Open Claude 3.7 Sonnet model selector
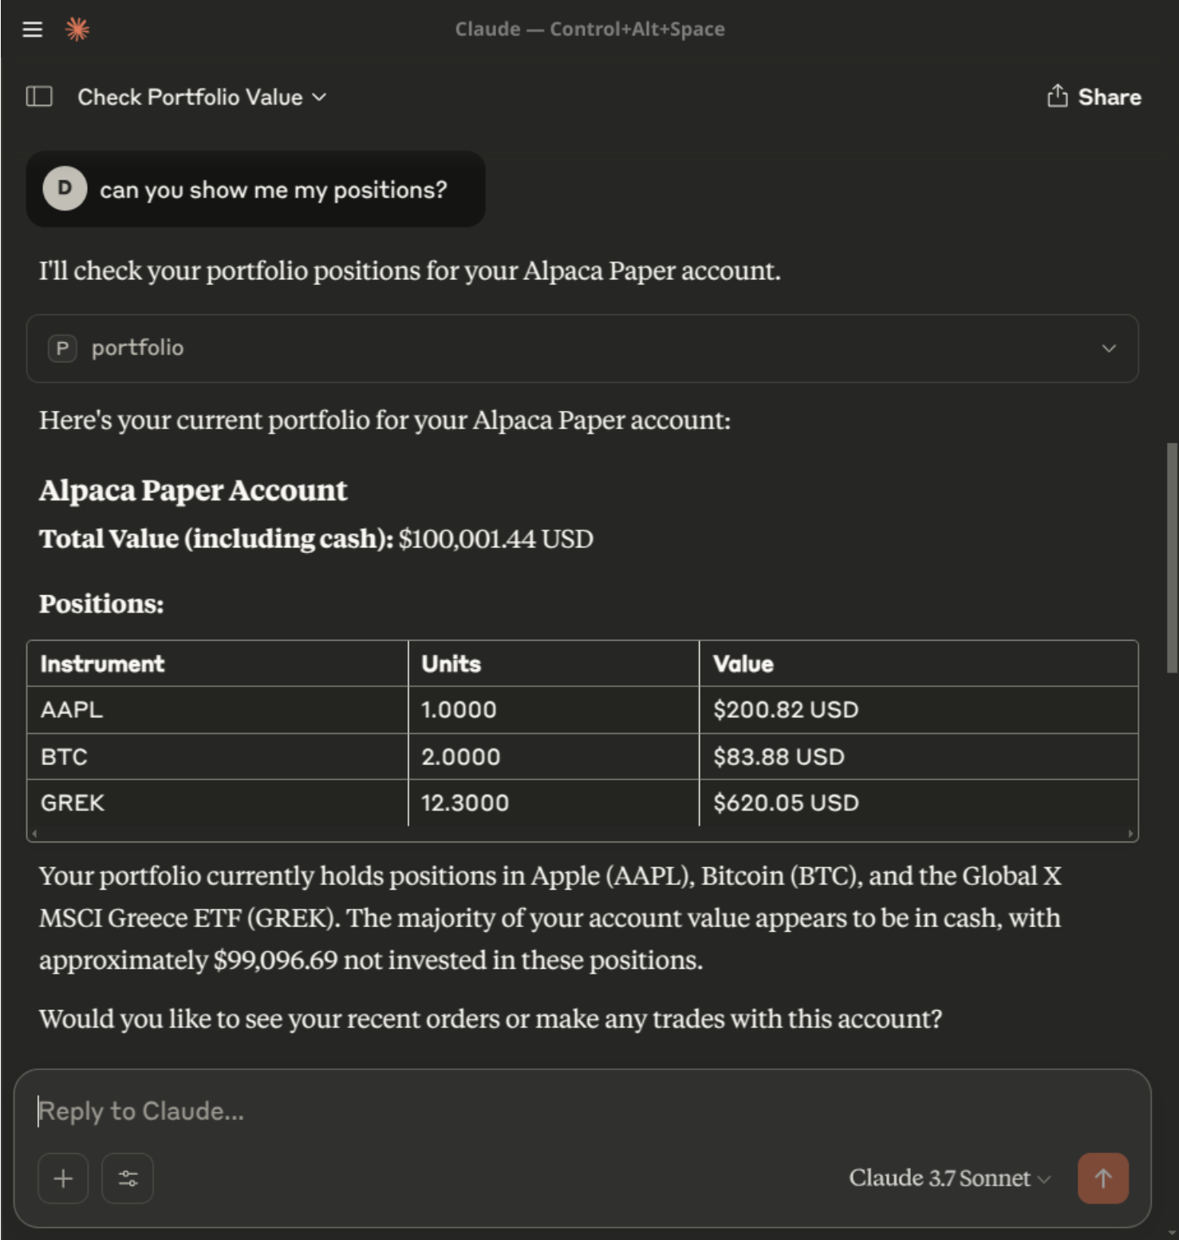 click(x=949, y=1179)
